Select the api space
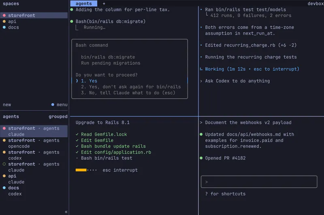This screenshot has width=324, height=215. coord(34,21)
